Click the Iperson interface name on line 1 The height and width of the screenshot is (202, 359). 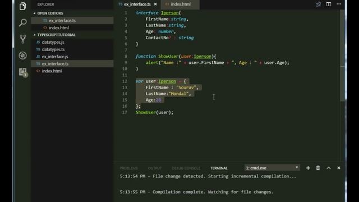169,13
